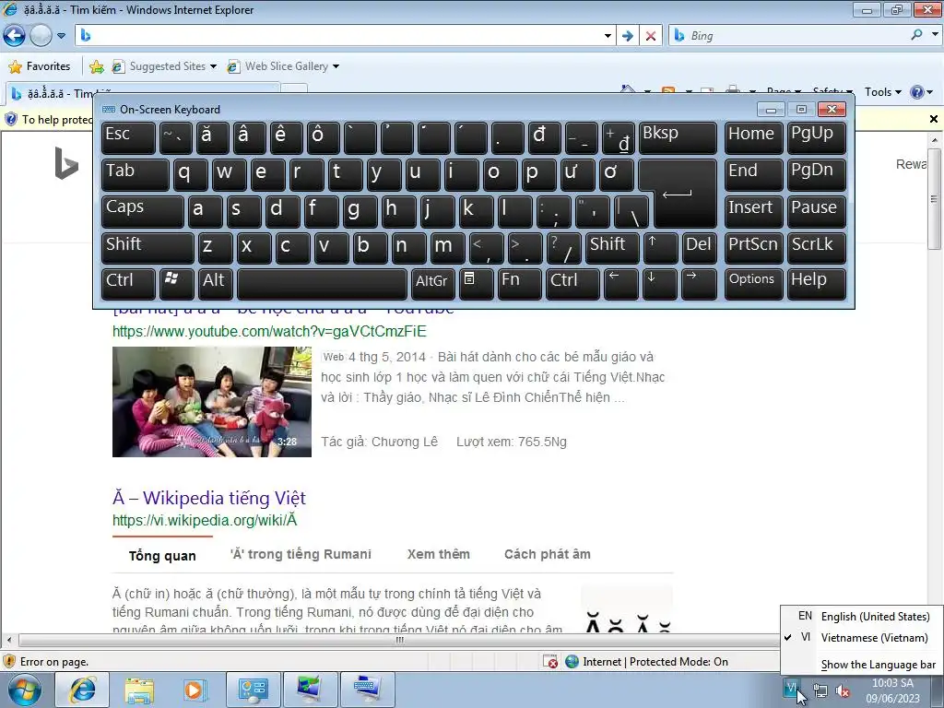Screen dimensions: 944x708
Task: Open the Tools menu
Action: click(882, 92)
